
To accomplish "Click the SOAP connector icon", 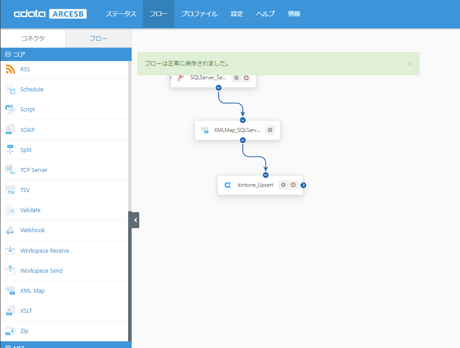I will click(10, 130).
